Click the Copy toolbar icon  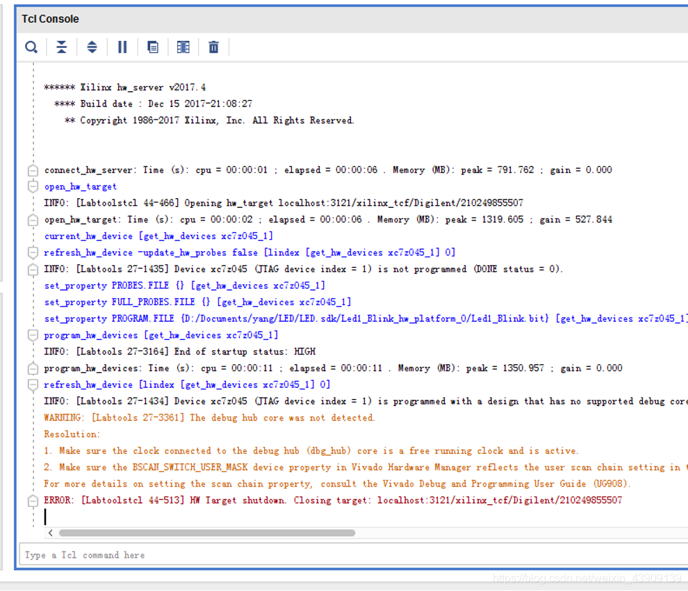153,47
